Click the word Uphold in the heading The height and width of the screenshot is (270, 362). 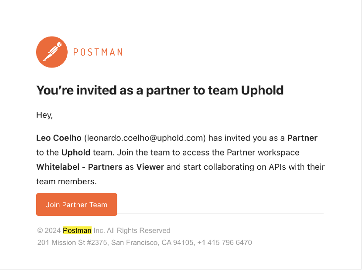262,90
